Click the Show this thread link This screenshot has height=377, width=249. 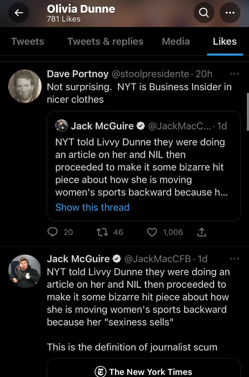coord(92,207)
